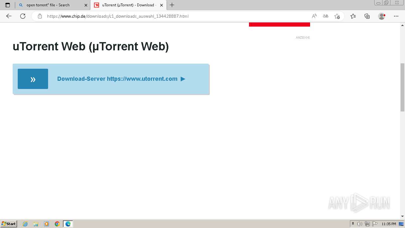The image size is (405, 228).
Task: Open the Favorites list
Action: [353, 16]
